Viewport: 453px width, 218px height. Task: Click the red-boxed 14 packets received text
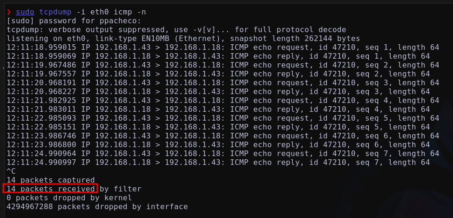click(x=51, y=189)
